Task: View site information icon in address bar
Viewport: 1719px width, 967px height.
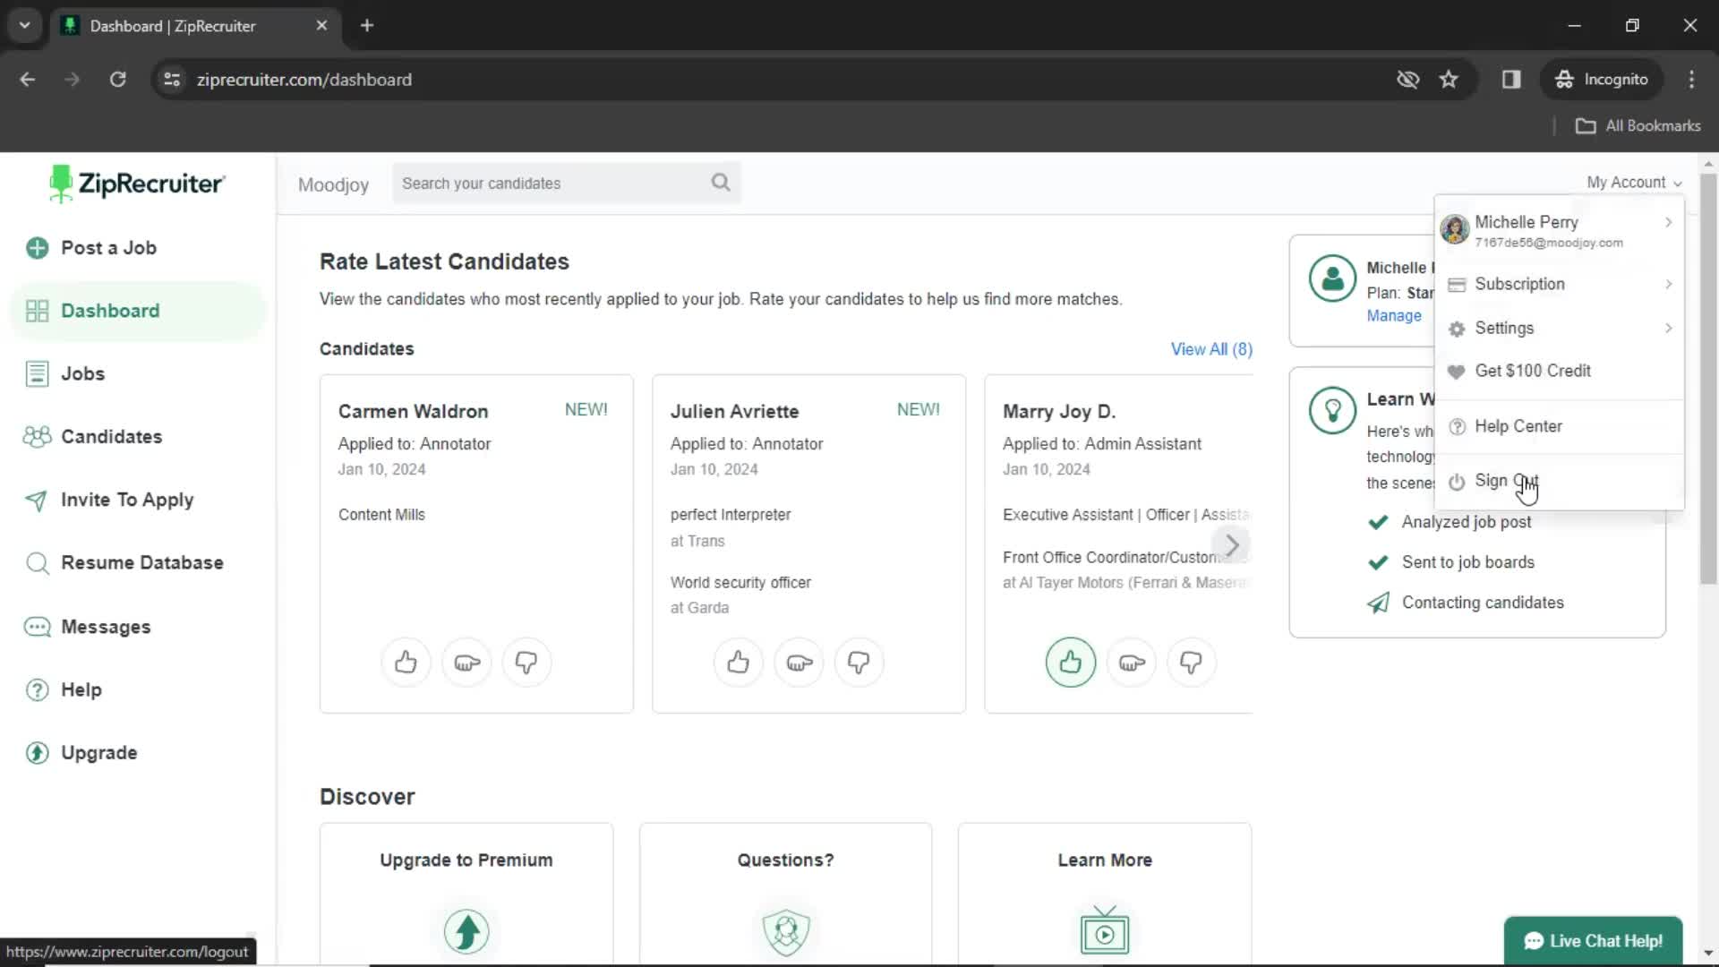Action: 172,80
